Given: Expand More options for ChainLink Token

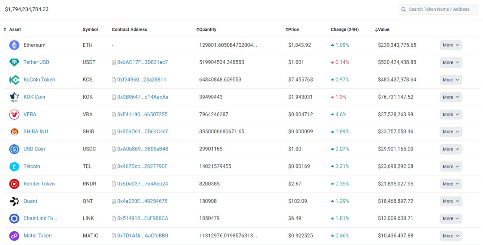Looking at the screenshot, I should 451,219.
